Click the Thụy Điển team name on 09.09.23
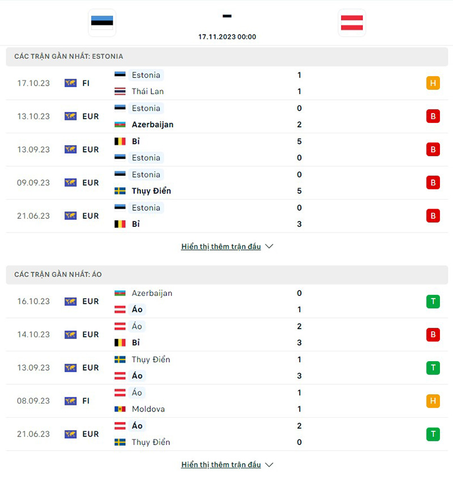The image size is (453, 483). tap(151, 191)
